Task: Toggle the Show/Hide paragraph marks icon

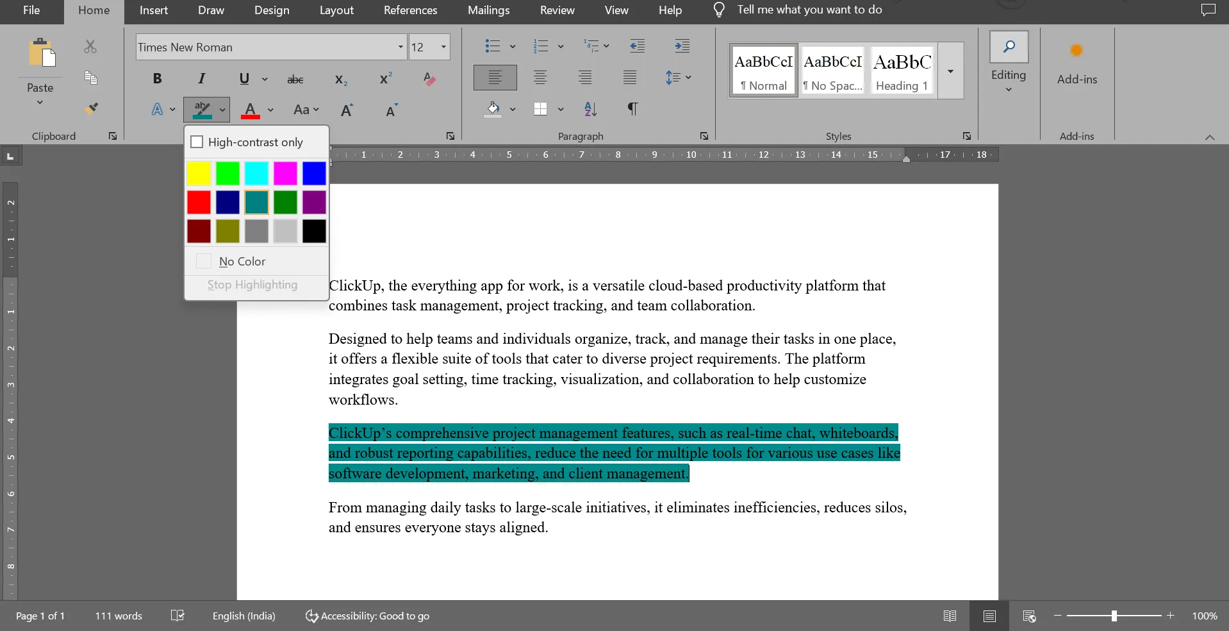Action: pos(632,108)
